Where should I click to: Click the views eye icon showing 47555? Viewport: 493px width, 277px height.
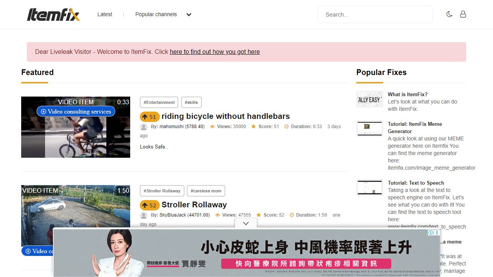[217, 215]
